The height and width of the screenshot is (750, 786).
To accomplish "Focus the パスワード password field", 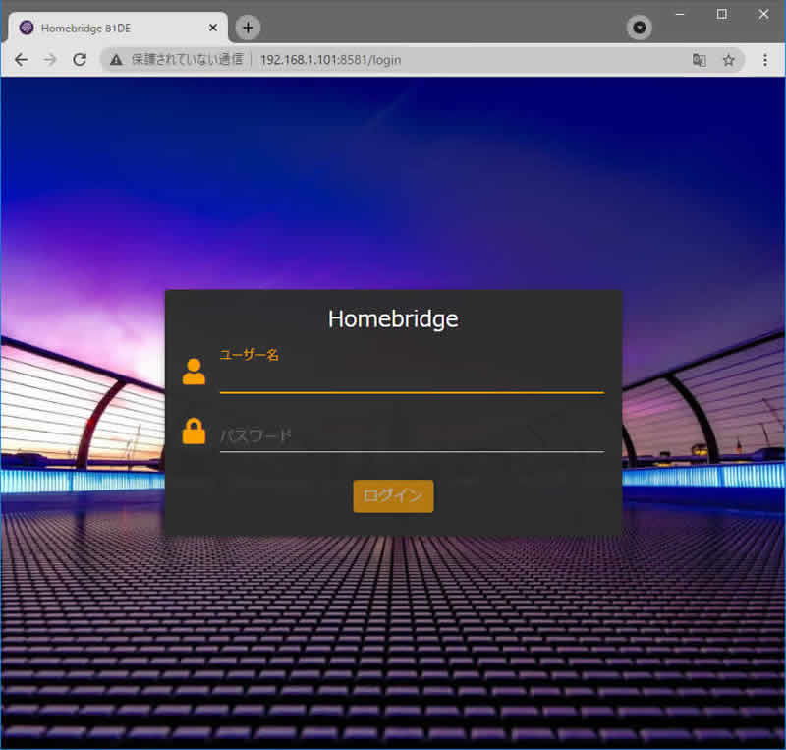I will tap(412, 434).
